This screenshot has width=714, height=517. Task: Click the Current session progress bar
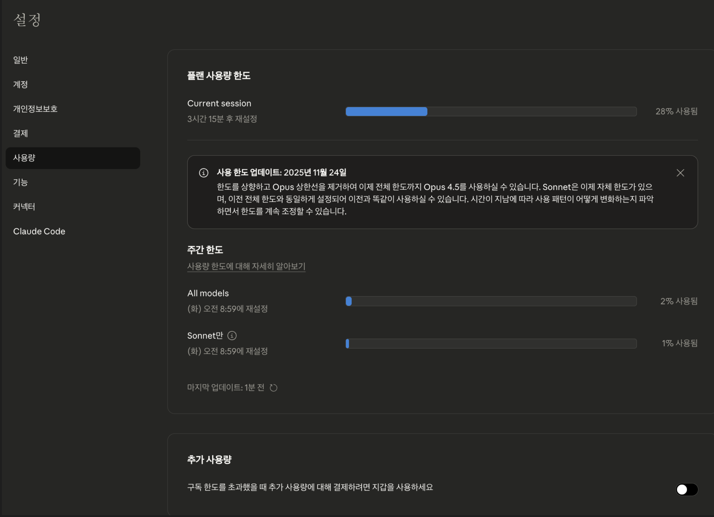pos(491,111)
